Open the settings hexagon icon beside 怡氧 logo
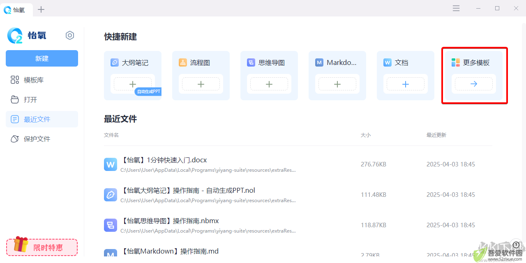This screenshot has height=263, width=526. tap(70, 35)
